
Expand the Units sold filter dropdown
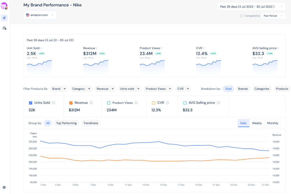pos(129,89)
